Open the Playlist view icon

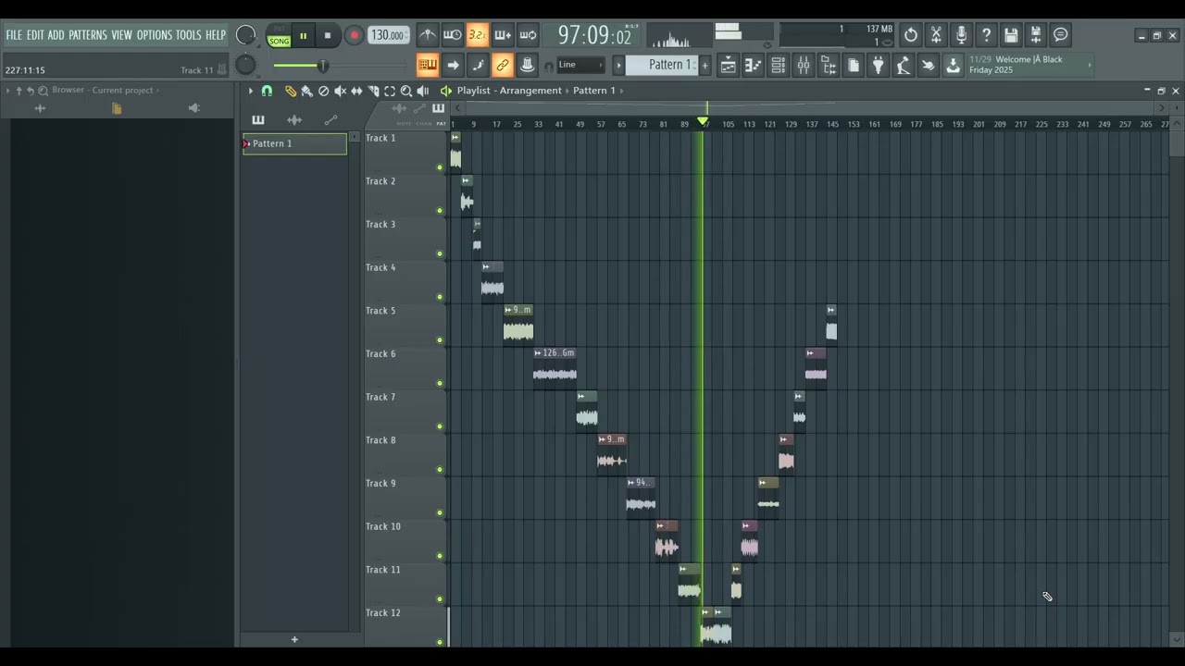tap(729, 65)
